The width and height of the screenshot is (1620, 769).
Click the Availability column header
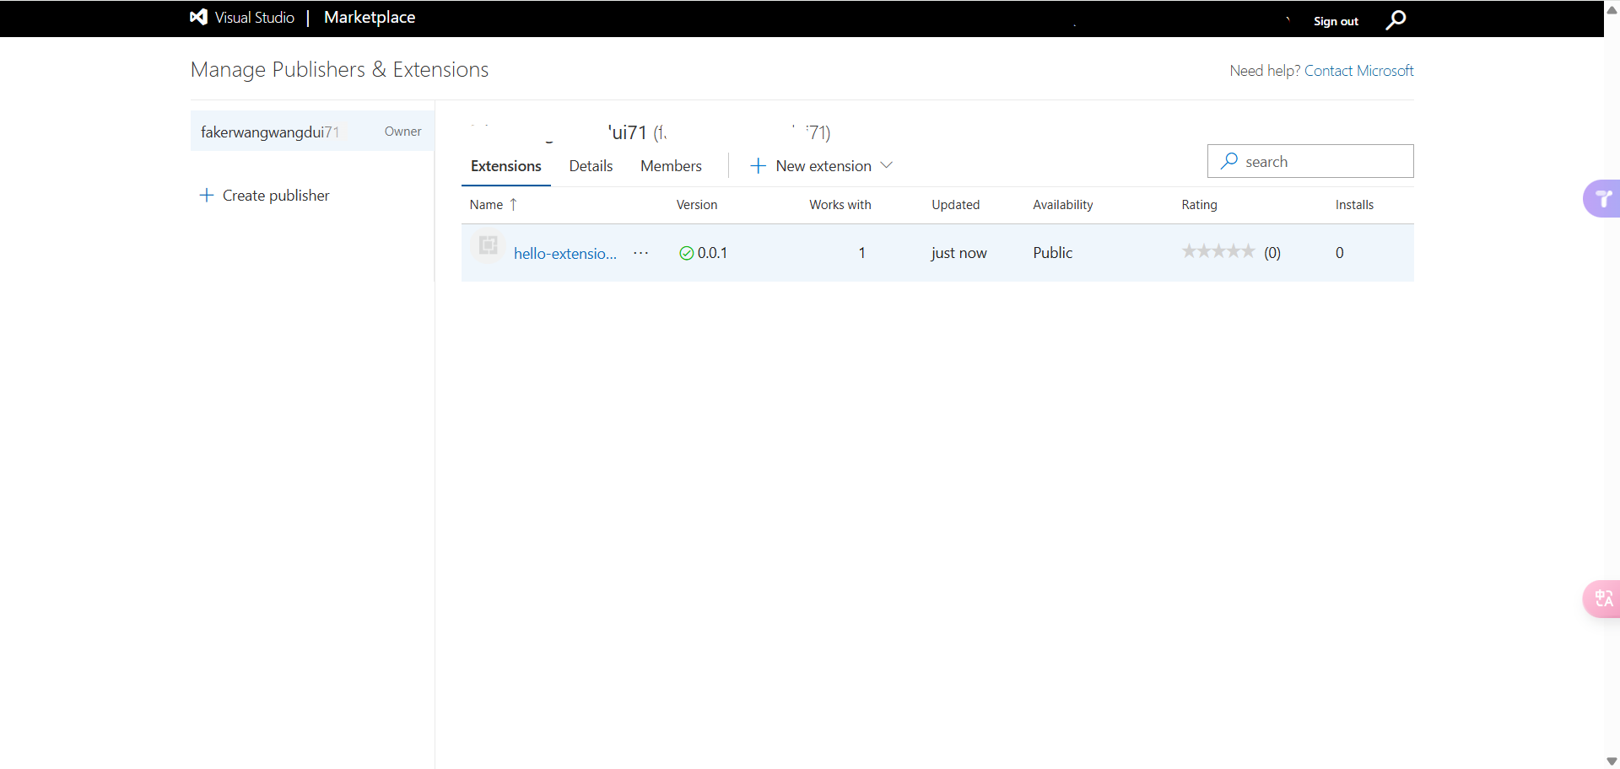(x=1063, y=205)
